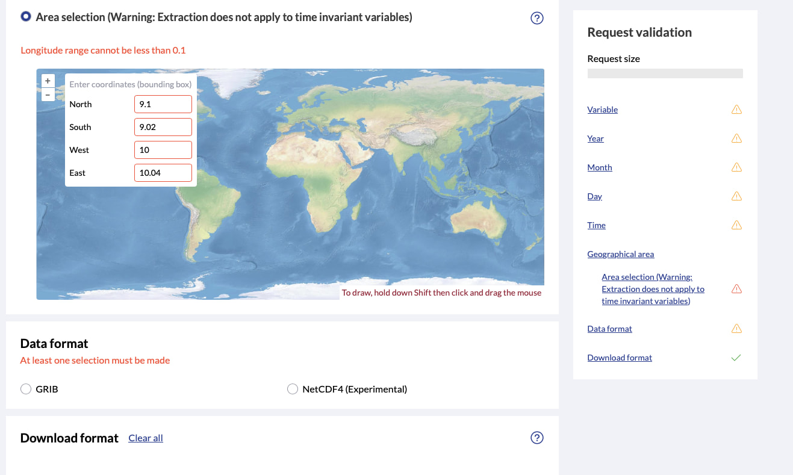
Task: Choose GRIB data format
Action: point(26,389)
